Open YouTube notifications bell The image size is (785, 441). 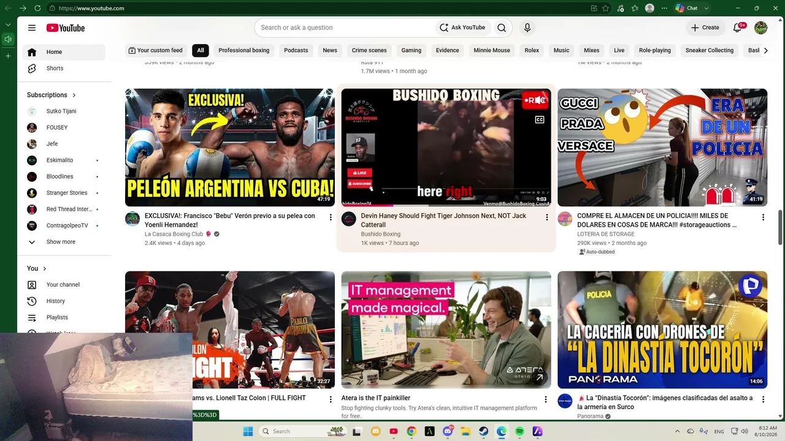[738, 28]
